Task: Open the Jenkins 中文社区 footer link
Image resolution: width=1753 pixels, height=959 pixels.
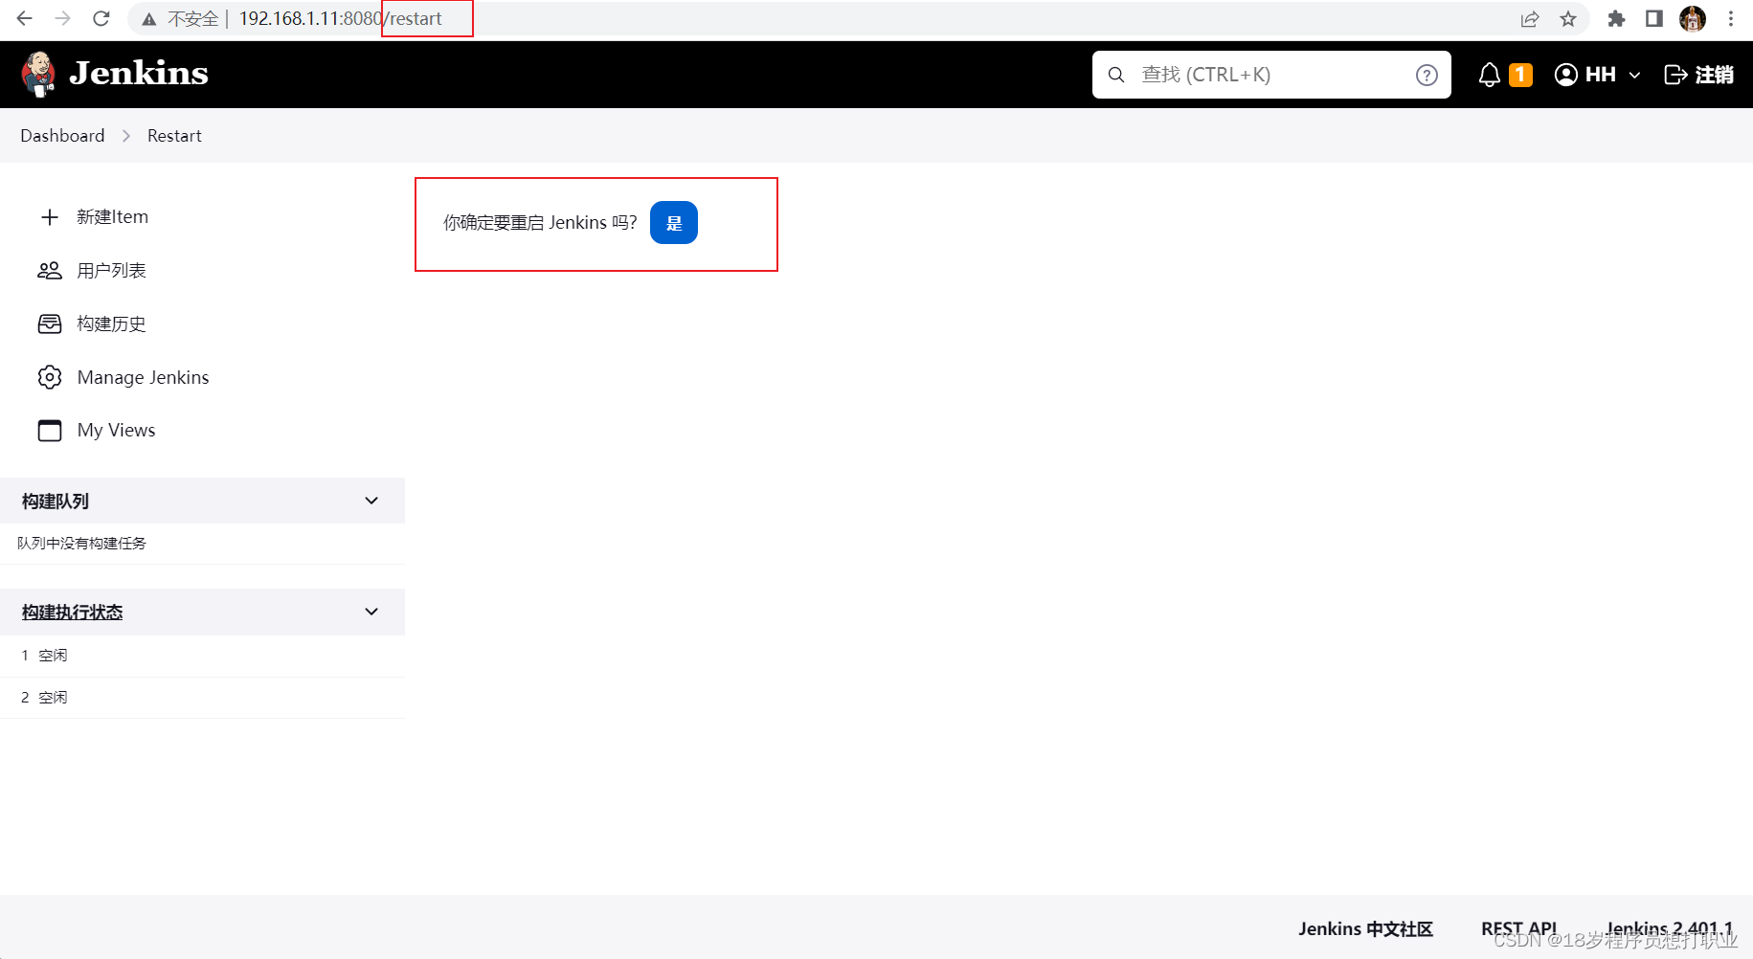Action: tap(1365, 928)
